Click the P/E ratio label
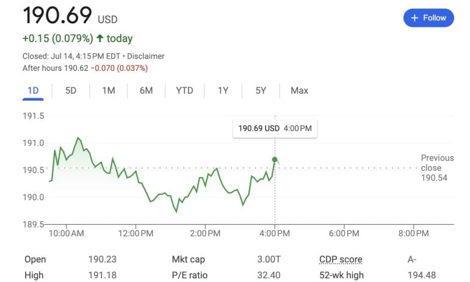This screenshot has width=470, height=282. [190, 275]
